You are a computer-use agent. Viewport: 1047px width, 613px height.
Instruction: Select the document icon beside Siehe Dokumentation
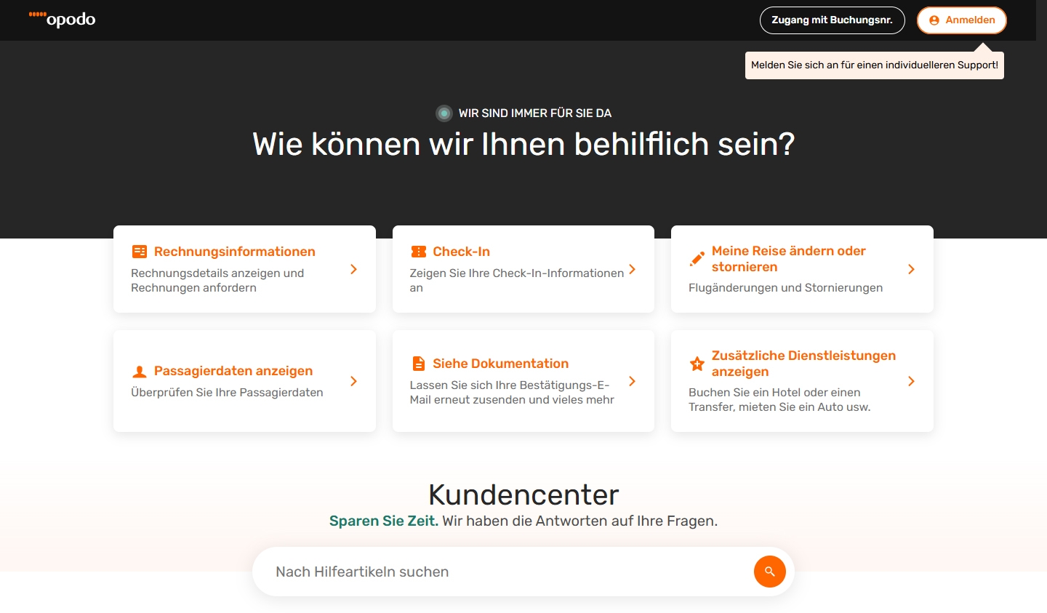click(418, 363)
